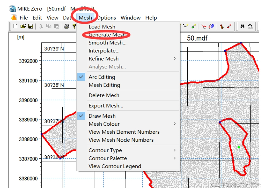This screenshot has width=265, height=190.
Task: Select the blue box with red circle icon
Action: pyautogui.click(x=211, y=26)
